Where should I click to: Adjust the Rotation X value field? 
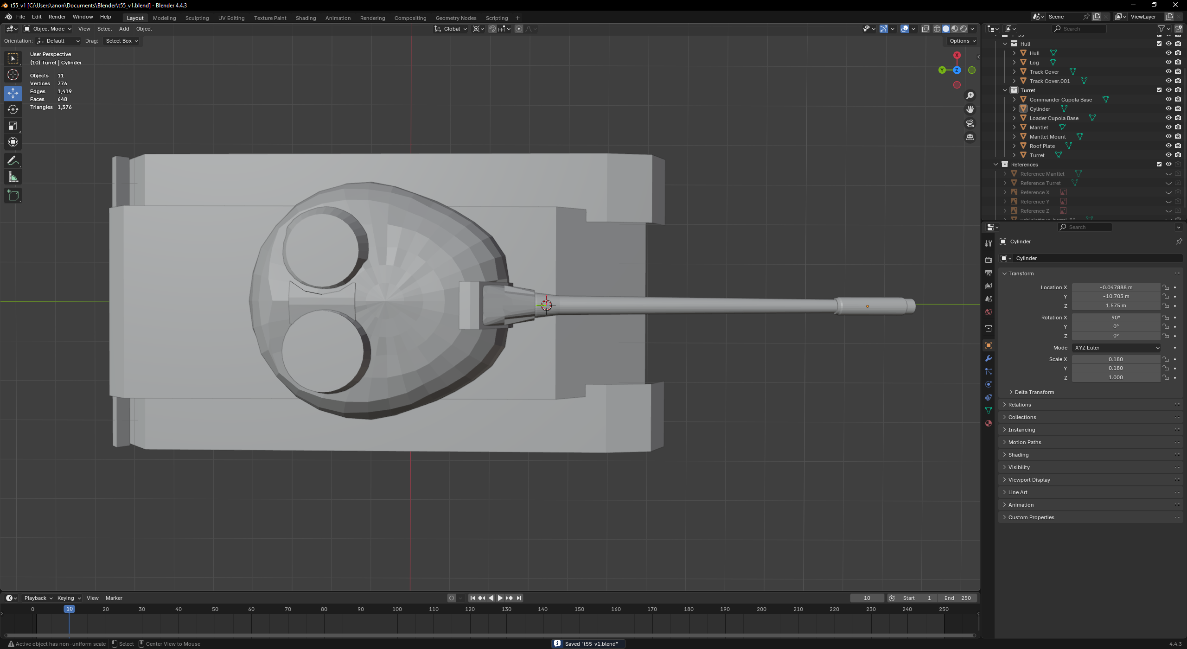(1116, 318)
